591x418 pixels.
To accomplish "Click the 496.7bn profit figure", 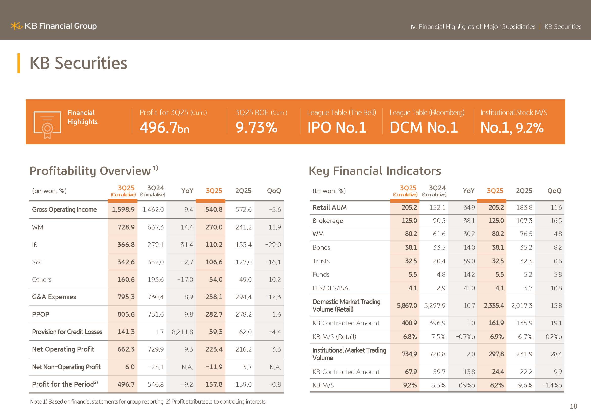I will tap(164, 127).
